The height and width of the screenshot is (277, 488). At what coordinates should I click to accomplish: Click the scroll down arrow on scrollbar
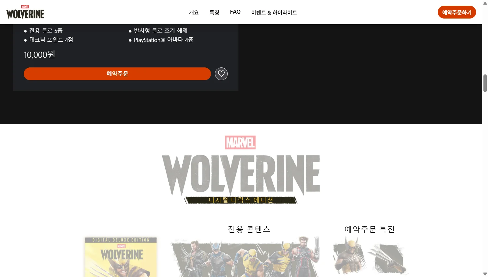point(485,274)
